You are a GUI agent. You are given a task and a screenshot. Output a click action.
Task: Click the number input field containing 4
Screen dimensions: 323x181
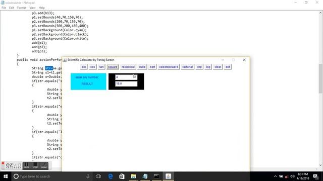126,77
